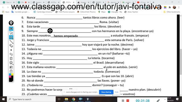Image resolution: width=182 pixels, height=102 pixels.
Task: Click the text '20. No sé donde'
Action: coord(32,80)
